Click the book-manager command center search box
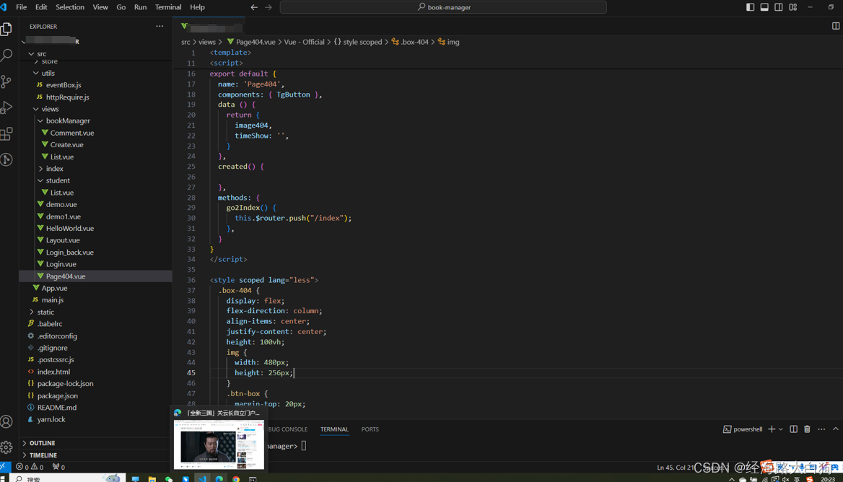843x482 pixels. [444, 7]
